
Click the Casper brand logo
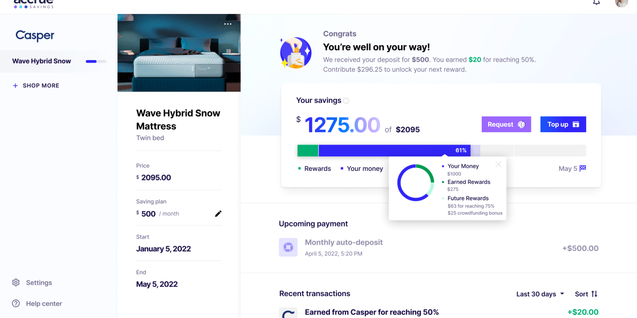pyautogui.click(x=35, y=36)
